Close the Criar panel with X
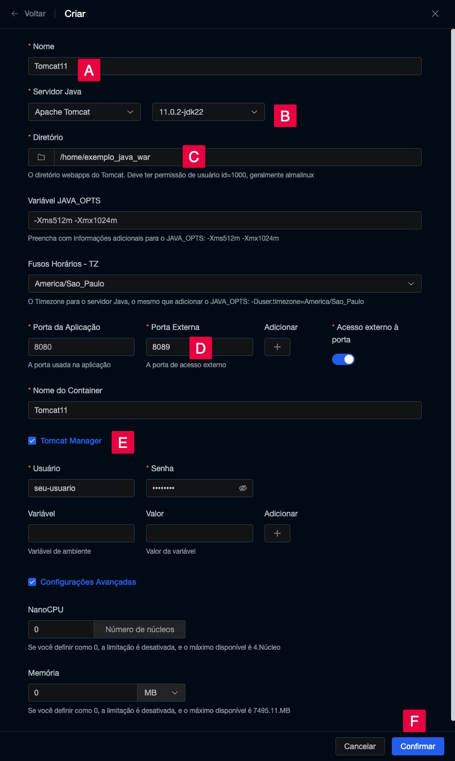This screenshot has width=455, height=761. 435,14
